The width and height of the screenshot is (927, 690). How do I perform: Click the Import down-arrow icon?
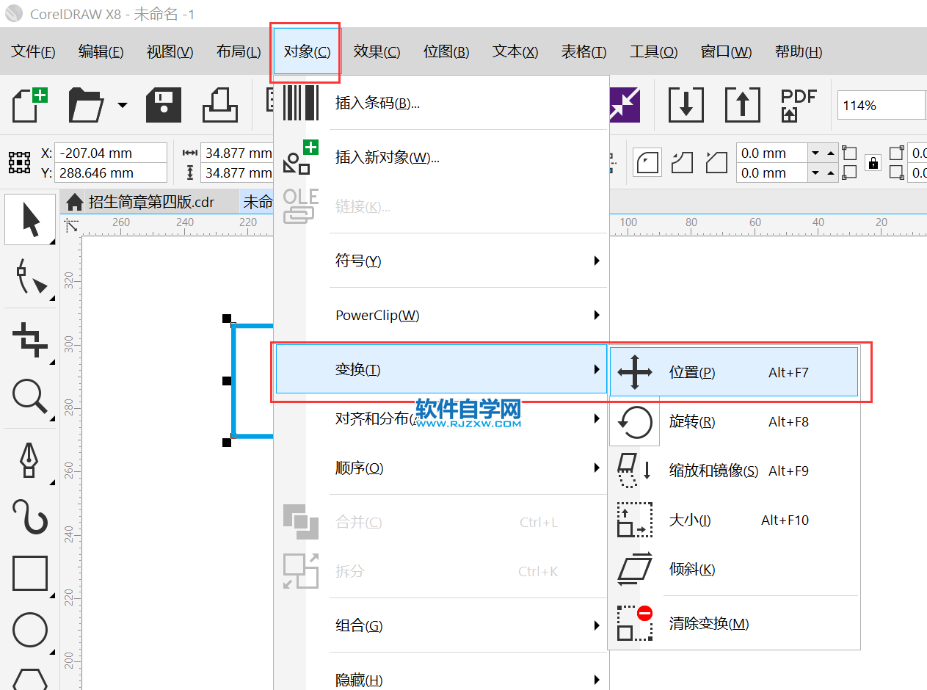pos(686,105)
